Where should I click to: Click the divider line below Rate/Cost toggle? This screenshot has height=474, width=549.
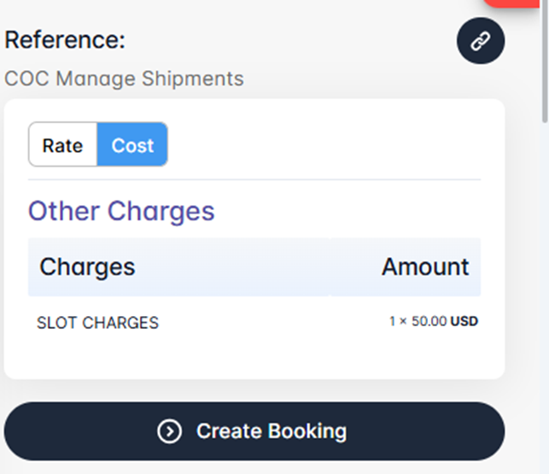click(x=254, y=179)
